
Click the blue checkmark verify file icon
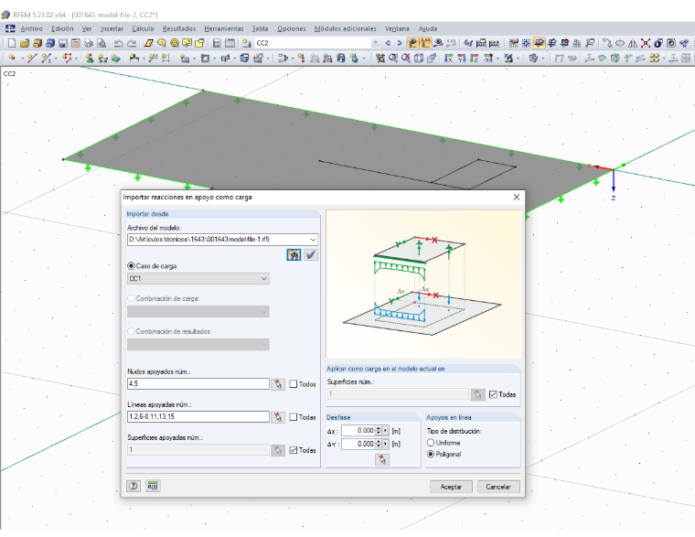coord(311,254)
